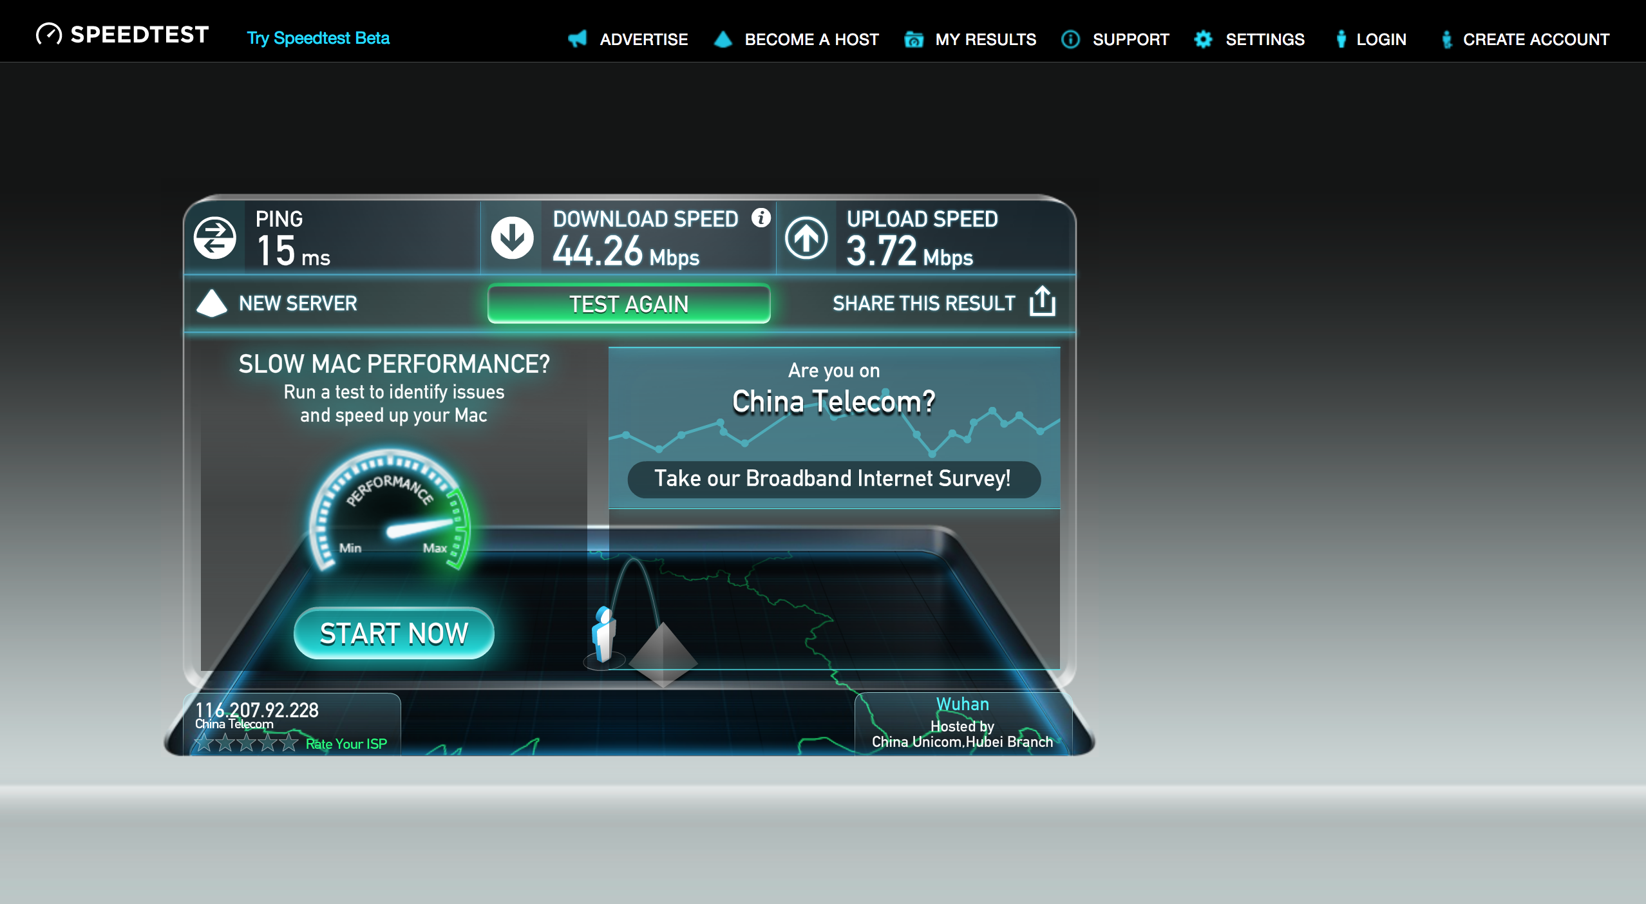1646x904 pixels.
Task: Click the IP address 116.207.92.228
Action: pyautogui.click(x=257, y=710)
